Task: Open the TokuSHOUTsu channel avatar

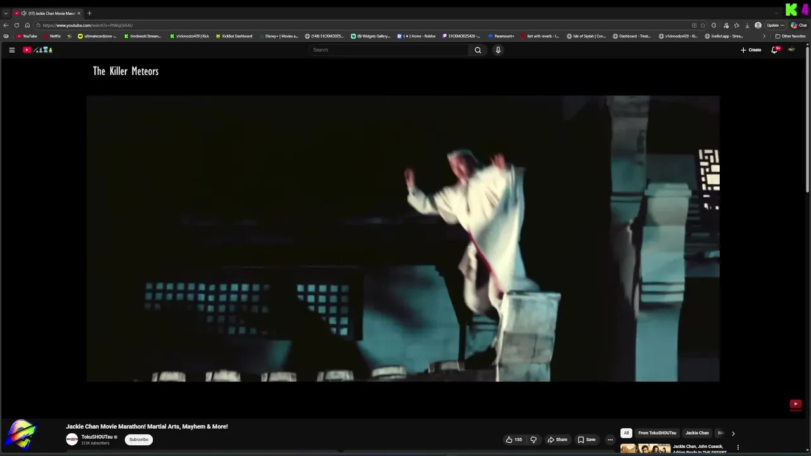Action: pos(72,440)
